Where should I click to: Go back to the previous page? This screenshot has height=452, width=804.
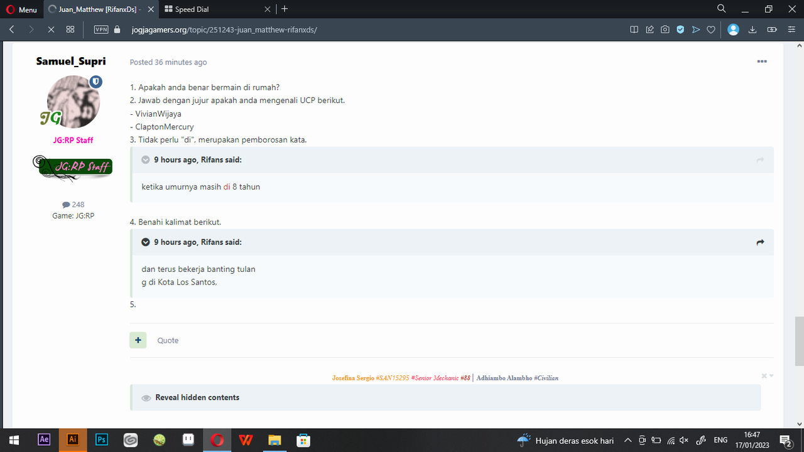pos(12,30)
